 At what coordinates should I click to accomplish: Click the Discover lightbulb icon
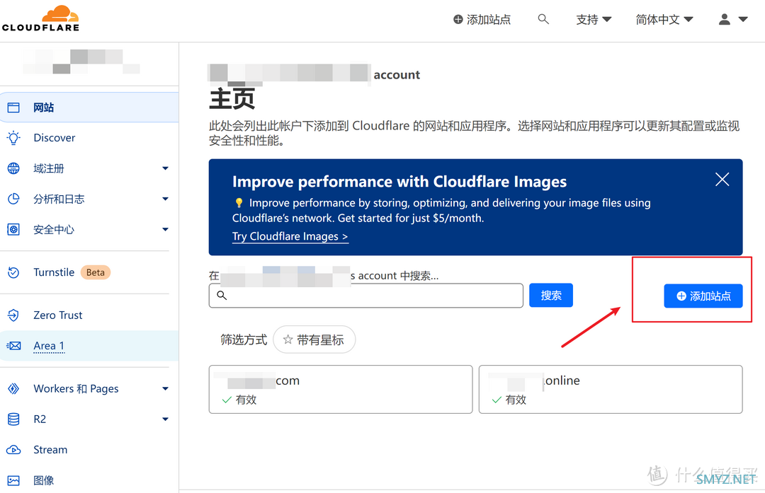point(13,138)
